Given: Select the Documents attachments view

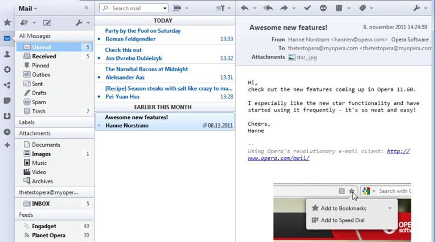Looking at the screenshot, I should coord(55,145).
